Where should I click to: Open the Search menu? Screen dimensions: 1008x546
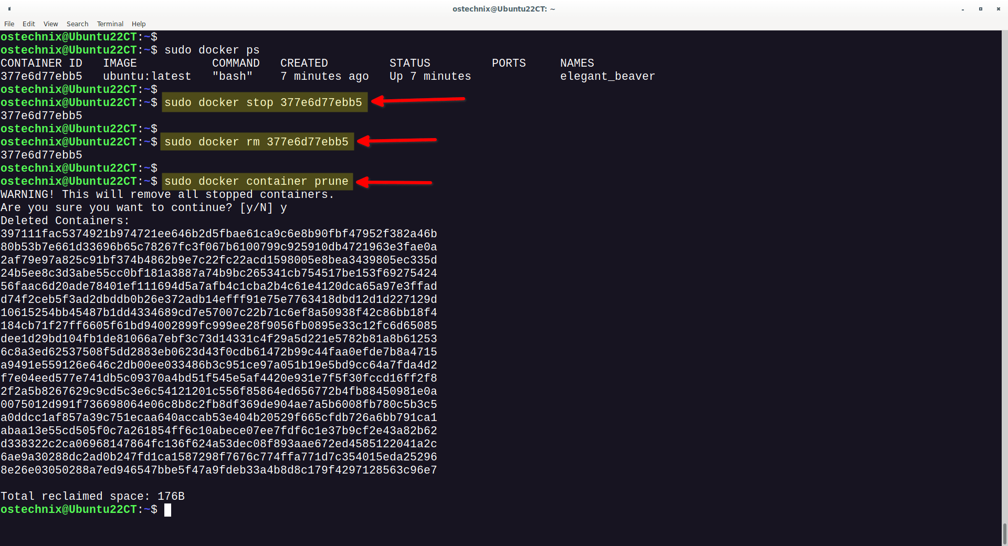click(77, 24)
